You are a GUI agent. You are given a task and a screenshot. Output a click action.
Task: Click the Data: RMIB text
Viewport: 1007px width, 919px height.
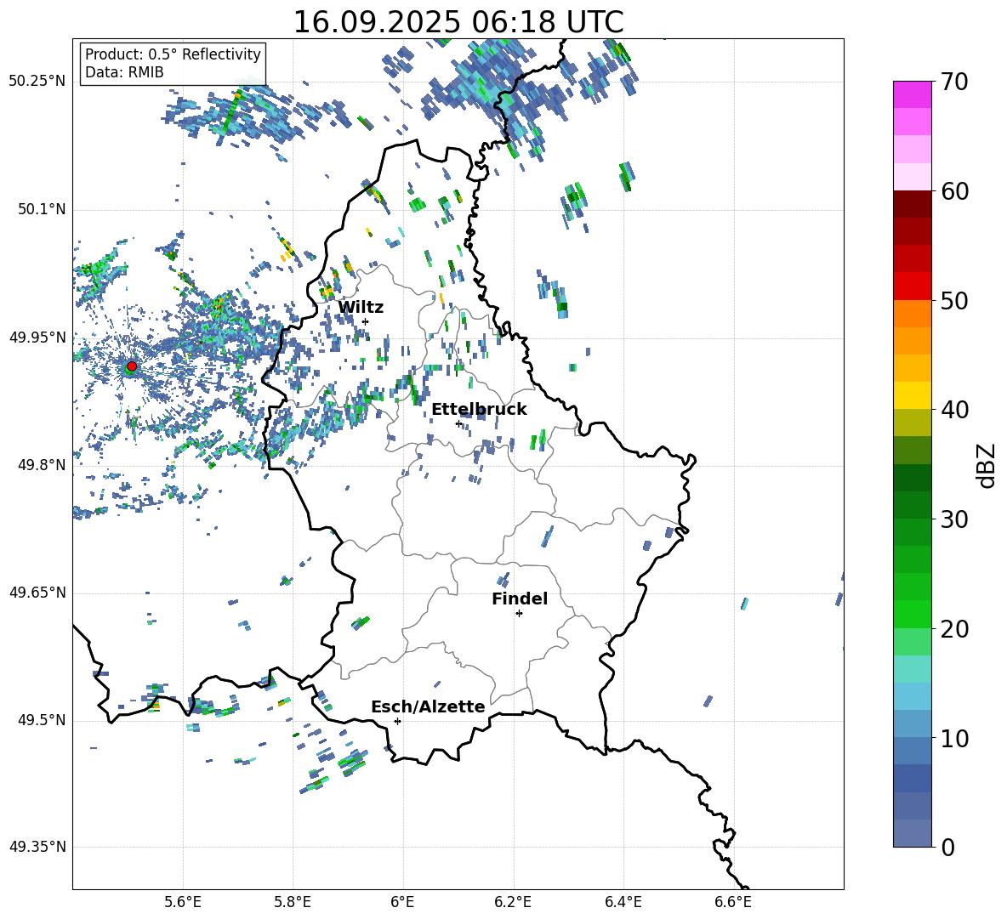pyautogui.click(x=124, y=72)
